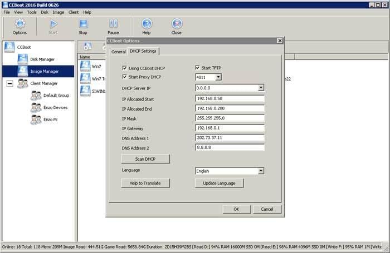390x253 pixels.
Task: Open the DHCP Server IP dropdown
Action: (x=261, y=88)
